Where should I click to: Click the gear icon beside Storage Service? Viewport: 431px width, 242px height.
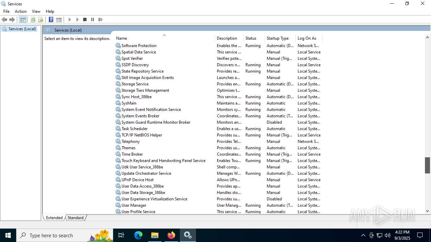(118, 84)
